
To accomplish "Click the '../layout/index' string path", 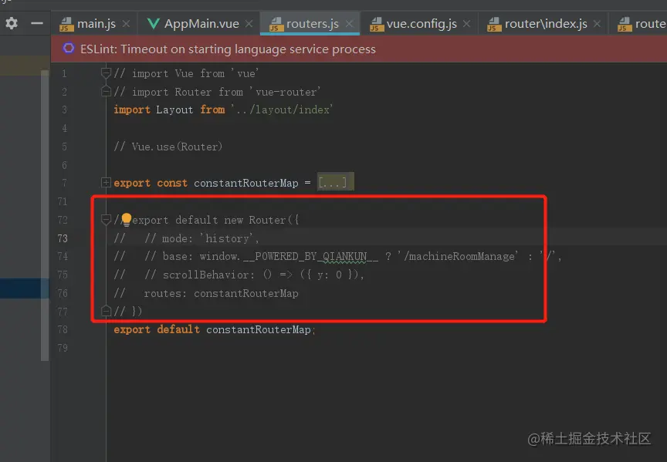I will (282, 110).
